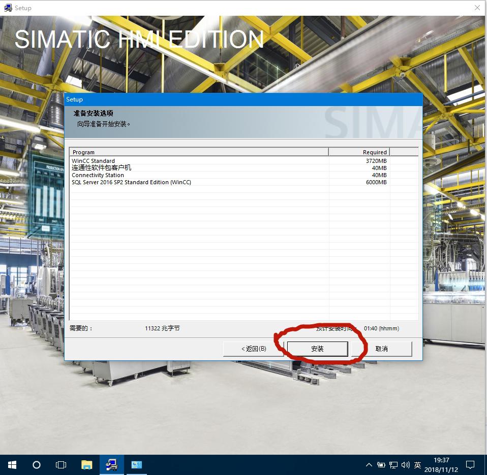This screenshot has height=475, width=487.
Task: Expand hidden icons in the system tray
Action: pyautogui.click(x=369, y=464)
